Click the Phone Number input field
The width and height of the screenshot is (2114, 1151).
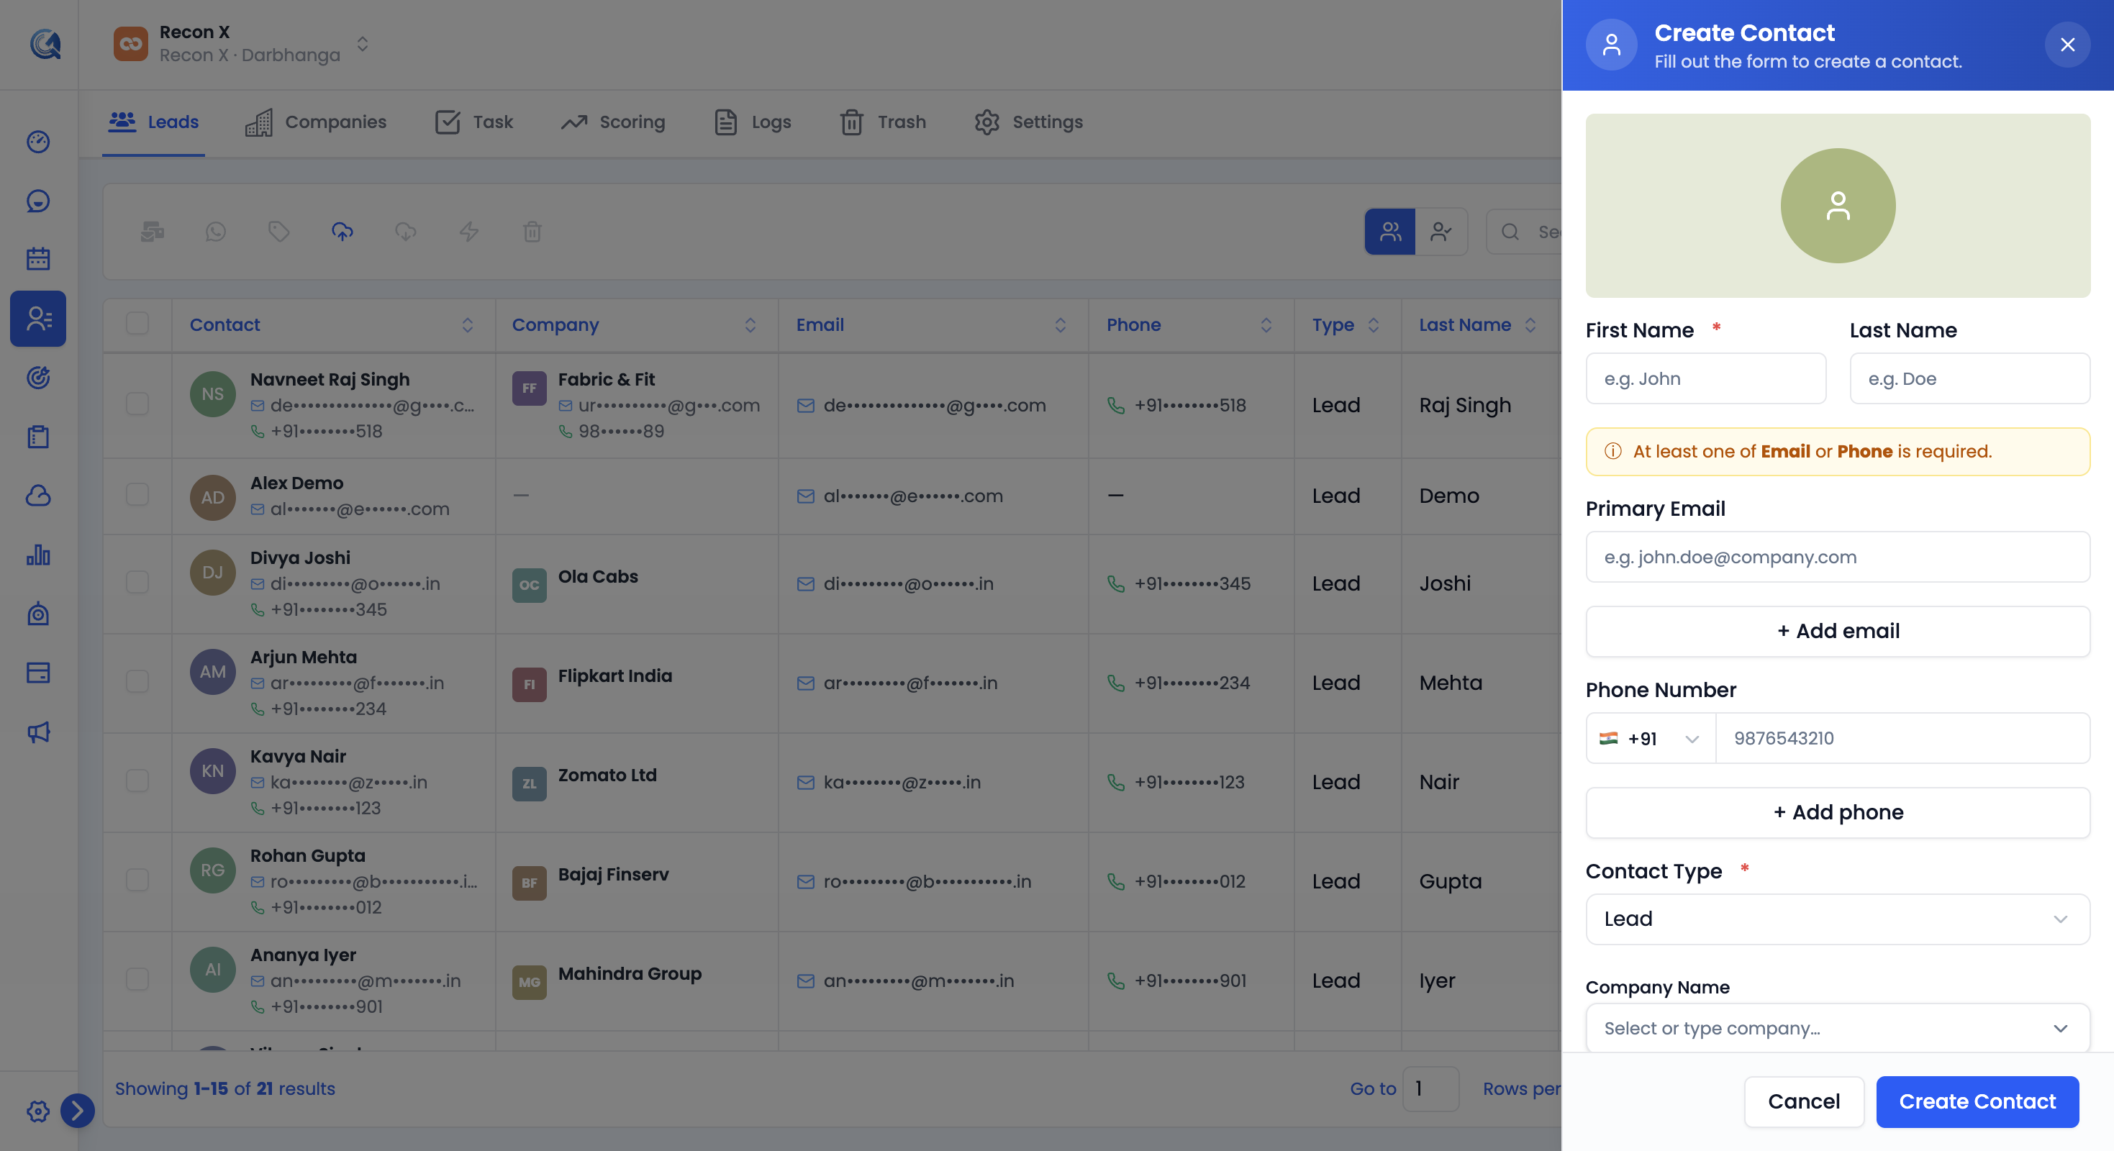1902,738
